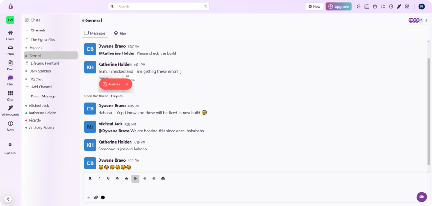Click the emoji face in formatting toolbar

pyautogui.click(x=163, y=179)
